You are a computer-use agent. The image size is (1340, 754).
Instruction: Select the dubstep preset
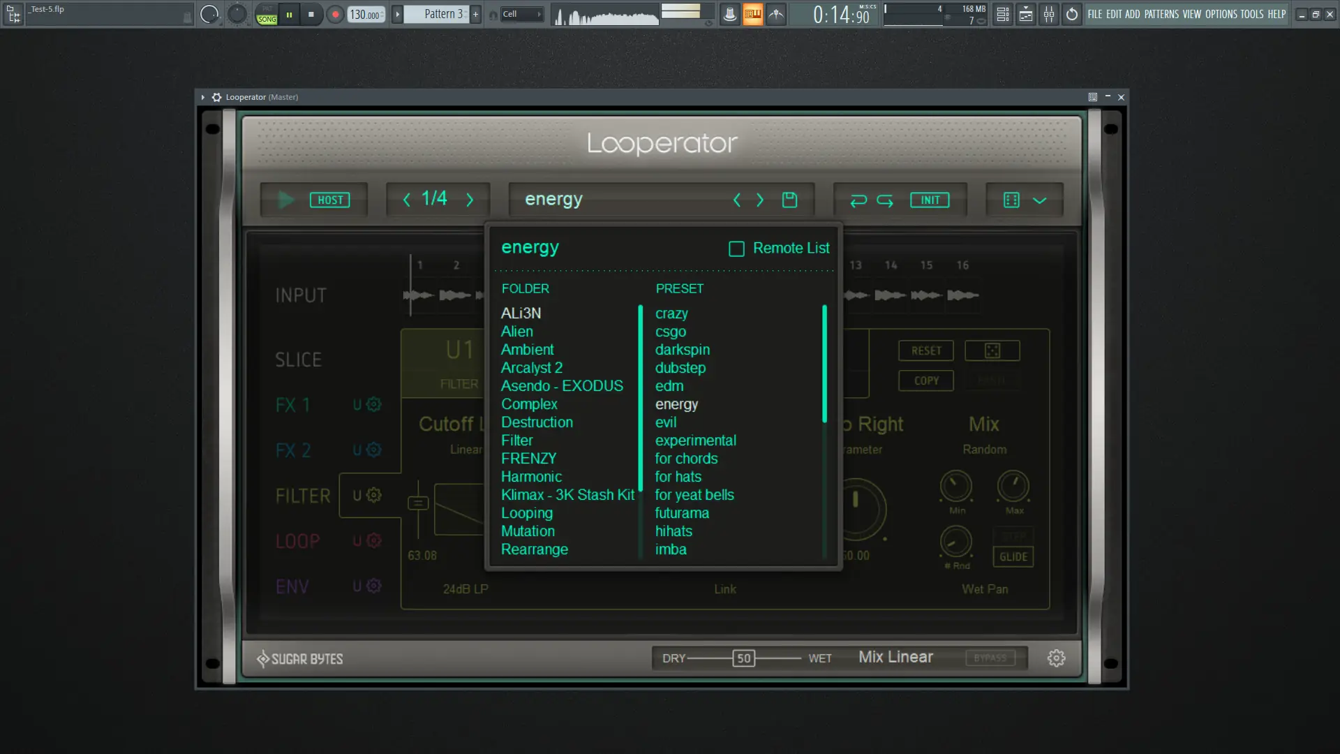click(680, 368)
